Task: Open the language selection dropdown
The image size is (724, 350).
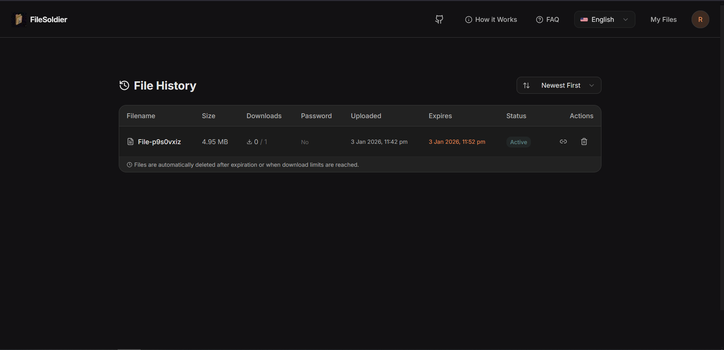Action: click(x=604, y=19)
